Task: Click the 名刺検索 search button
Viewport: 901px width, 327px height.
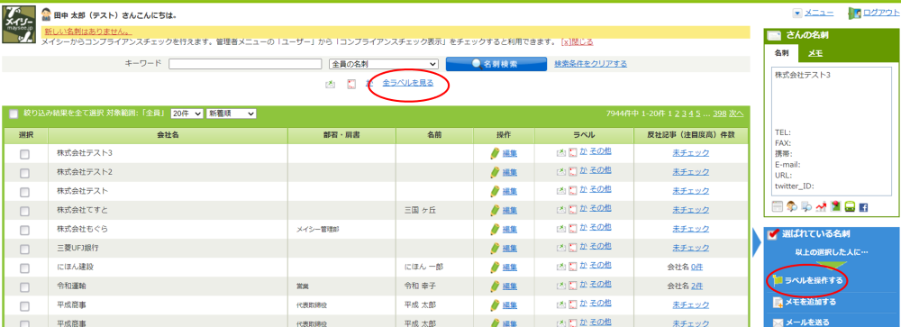Action: 496,64
